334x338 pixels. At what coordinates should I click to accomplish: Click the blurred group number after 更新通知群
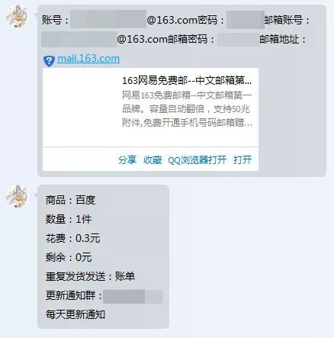[x=133, y=297]
